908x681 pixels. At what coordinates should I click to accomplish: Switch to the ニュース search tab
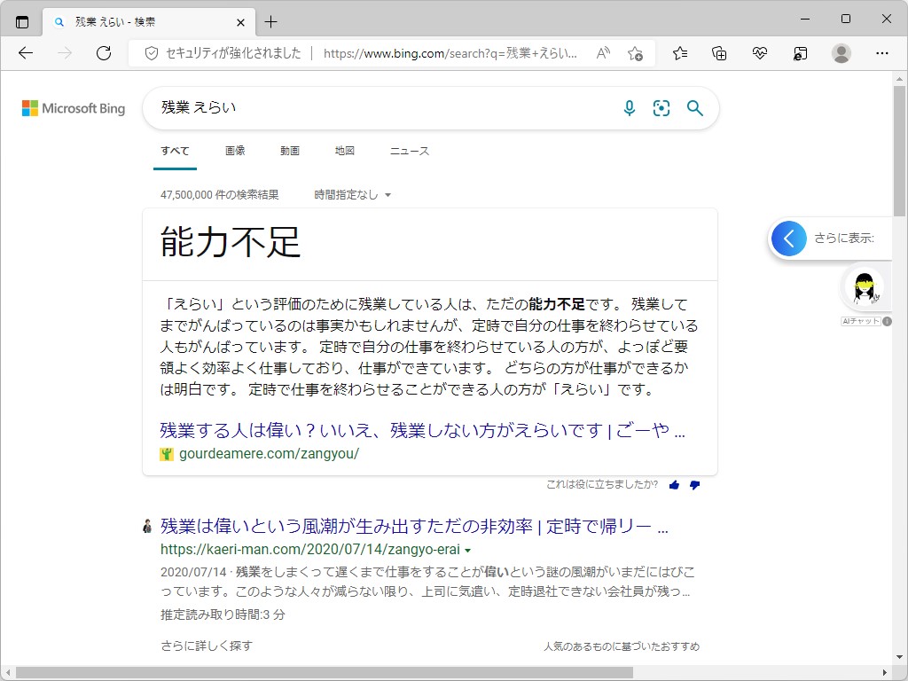[409, 150]
